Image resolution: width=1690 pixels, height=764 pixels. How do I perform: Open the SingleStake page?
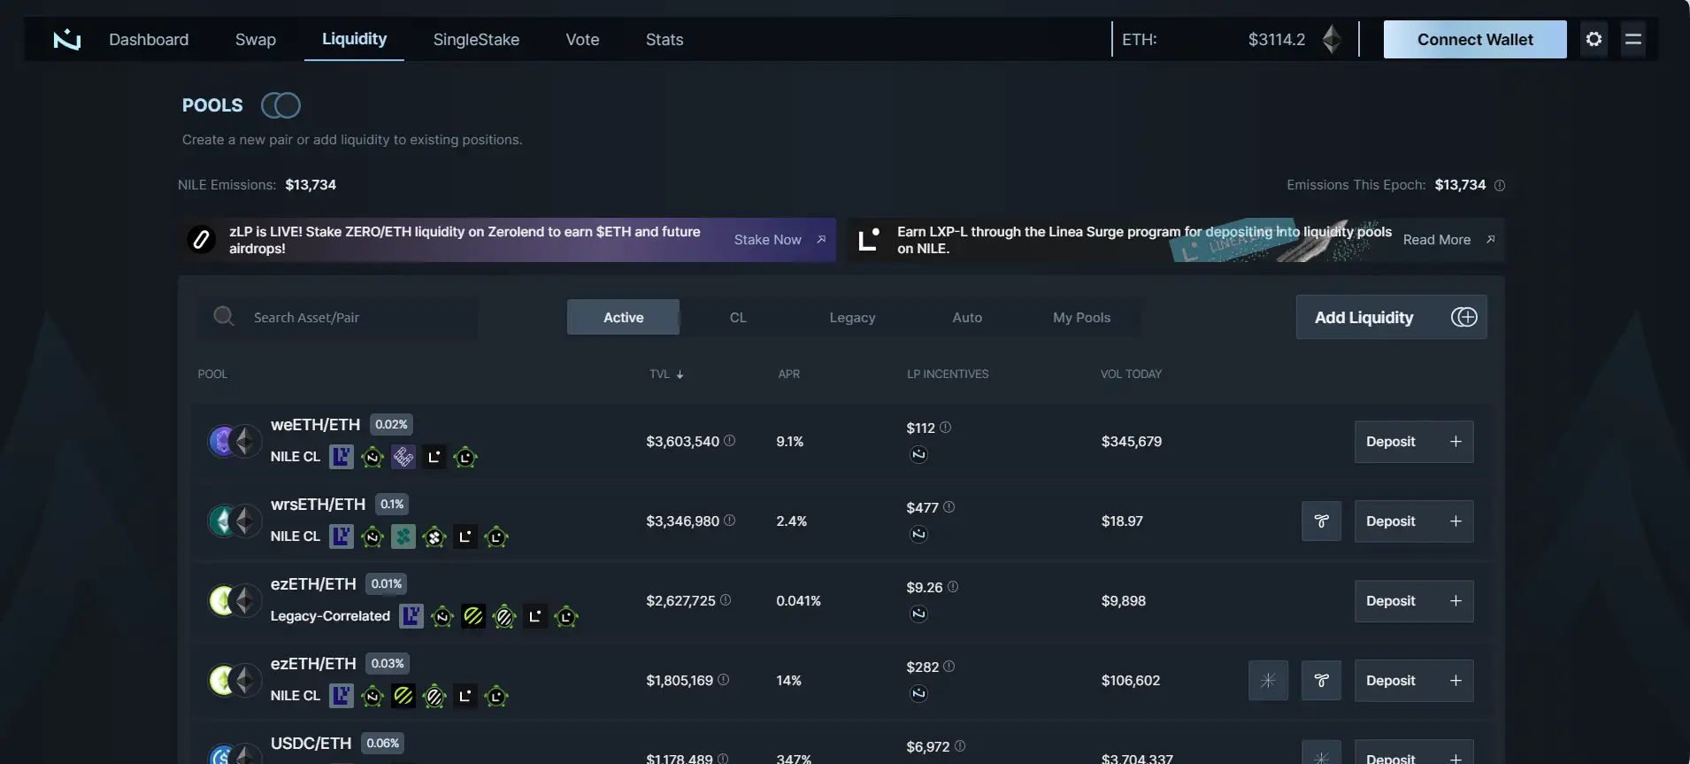point(476,40)
